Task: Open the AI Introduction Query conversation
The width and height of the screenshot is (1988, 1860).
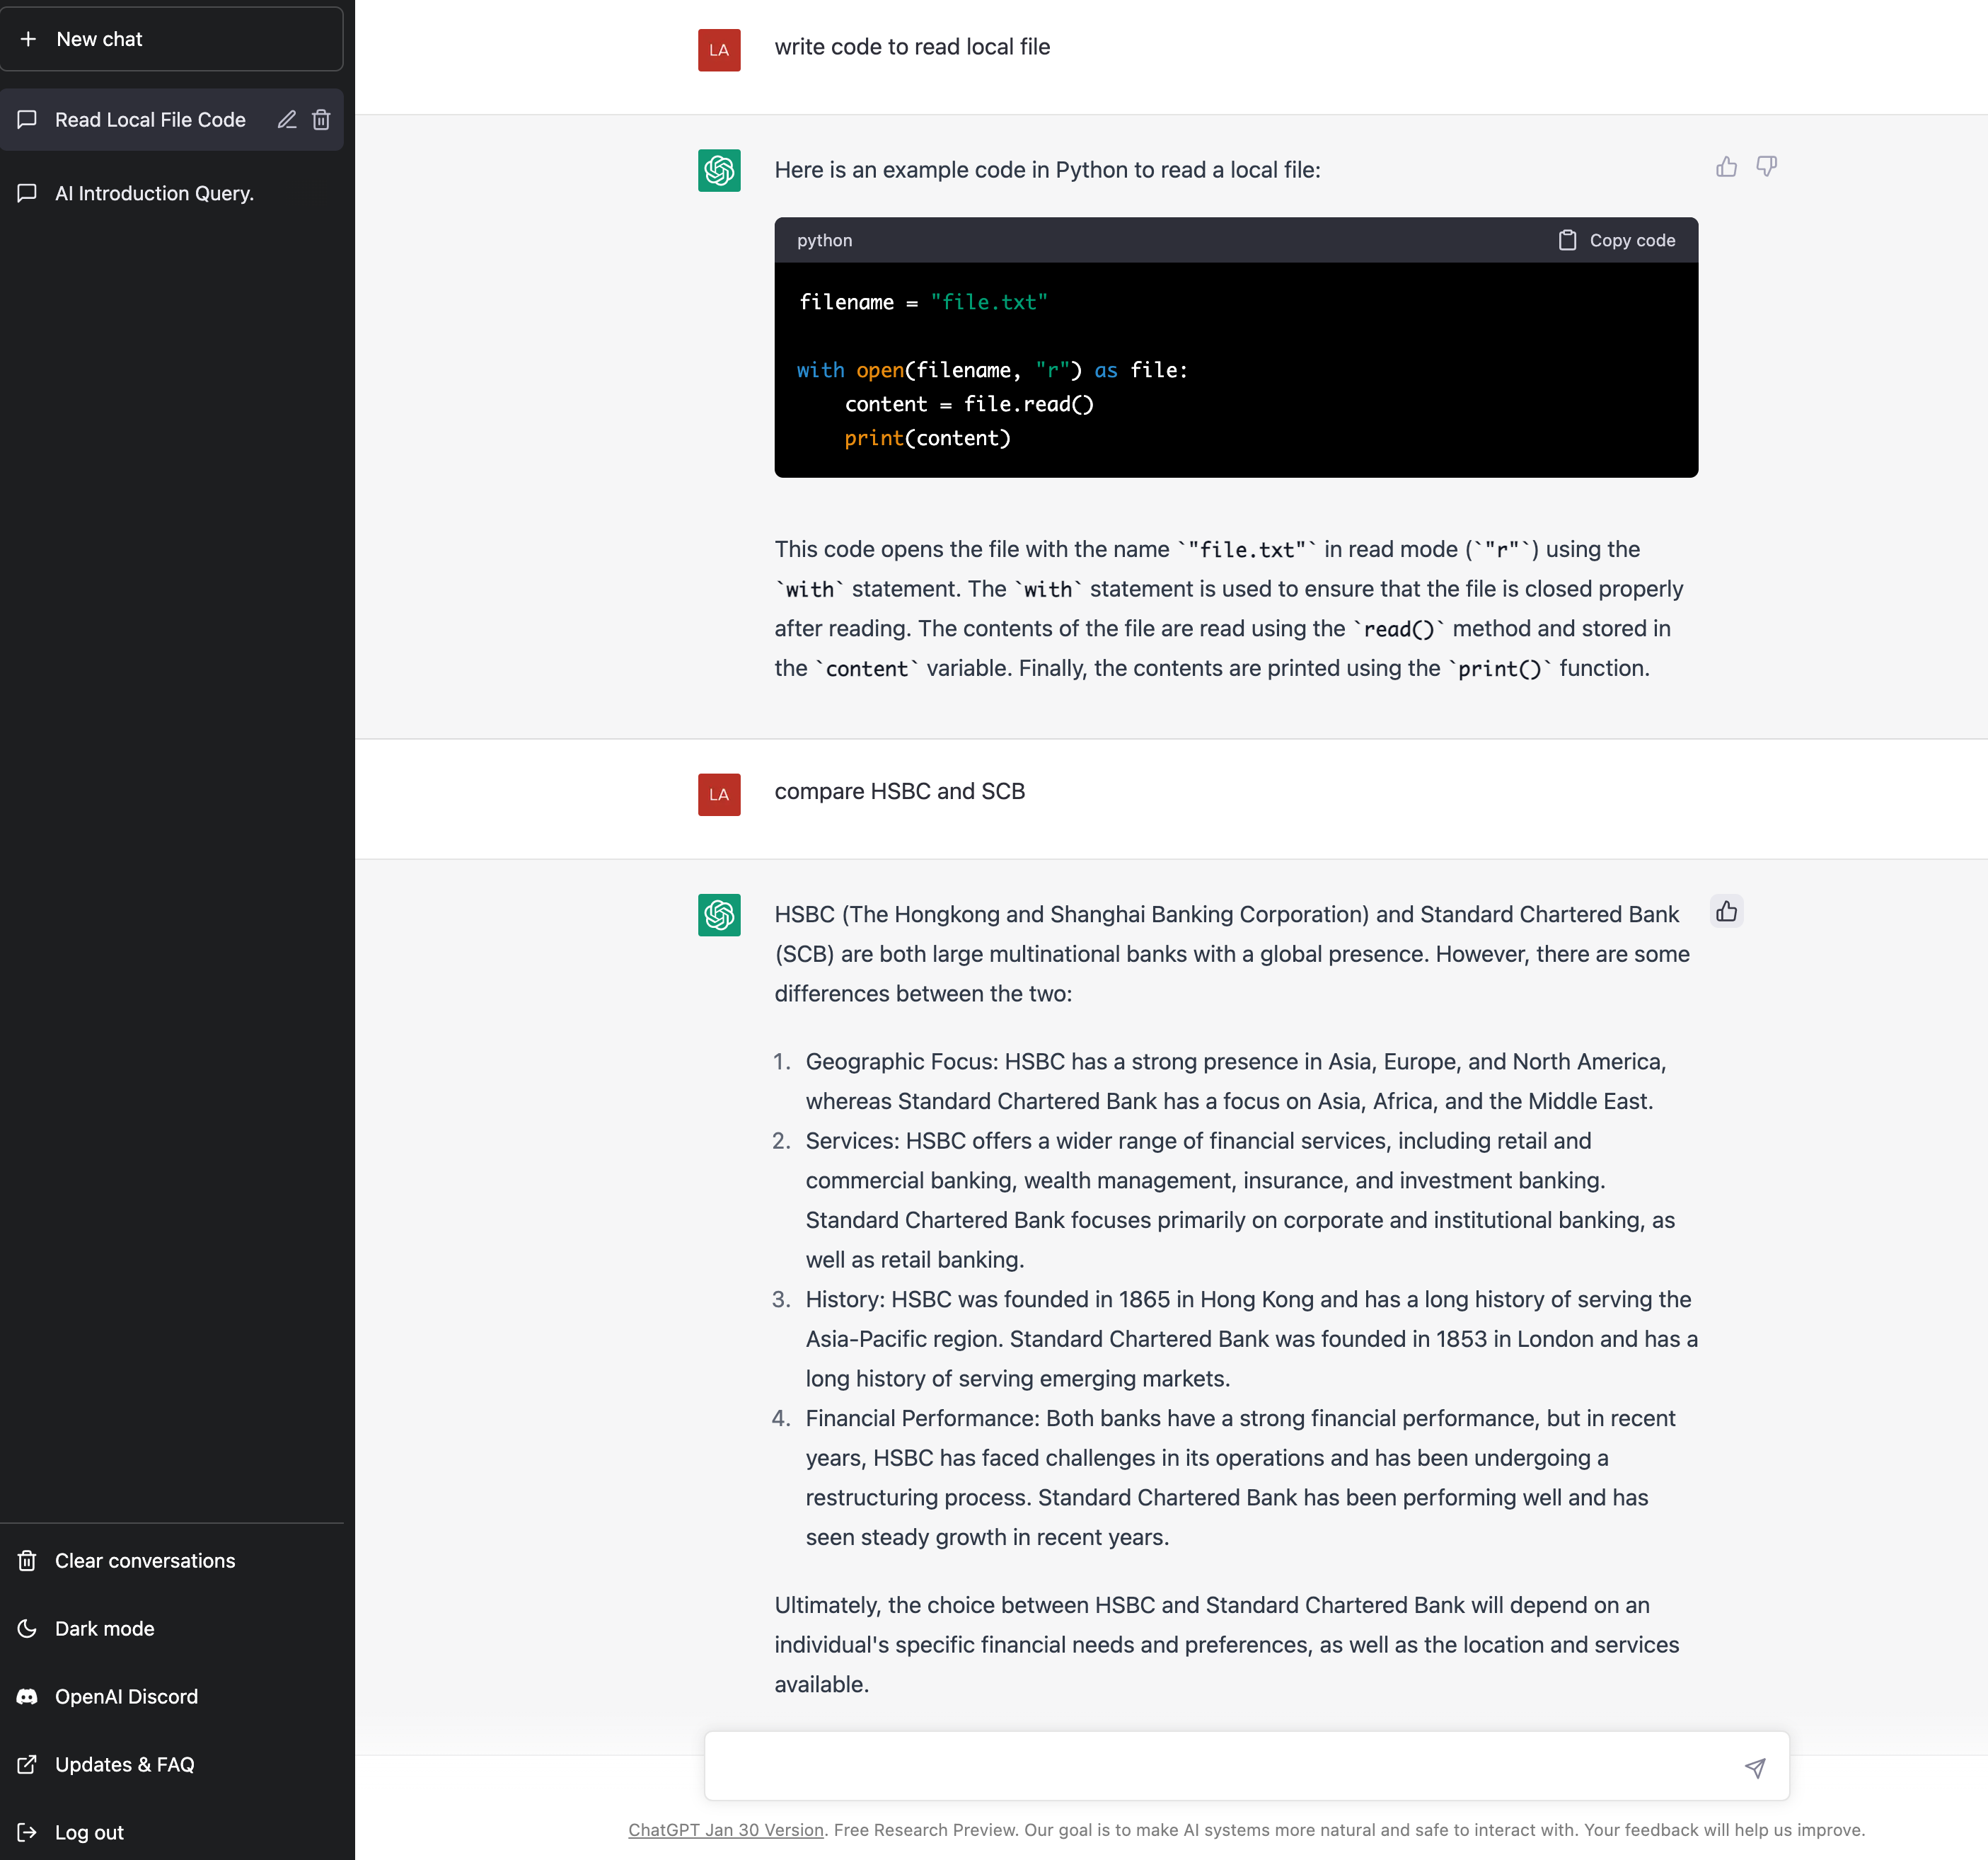Action: click(x=154, y=193)
